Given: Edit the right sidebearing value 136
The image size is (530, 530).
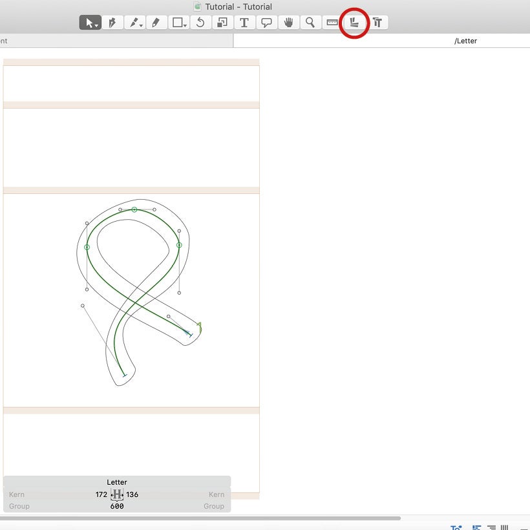Looking at the screenshot, I should click(132, 494).
